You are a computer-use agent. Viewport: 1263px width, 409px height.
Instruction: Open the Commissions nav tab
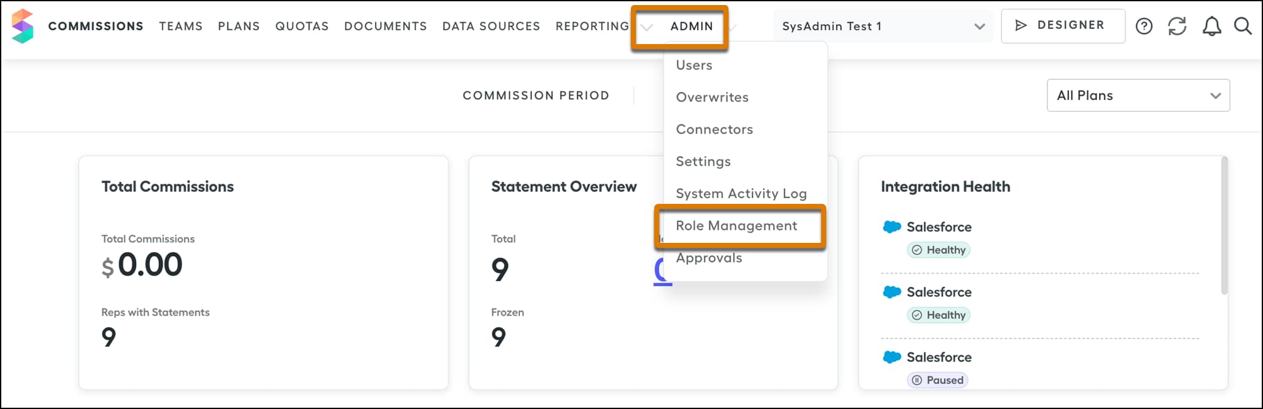(x=96, y=26)
